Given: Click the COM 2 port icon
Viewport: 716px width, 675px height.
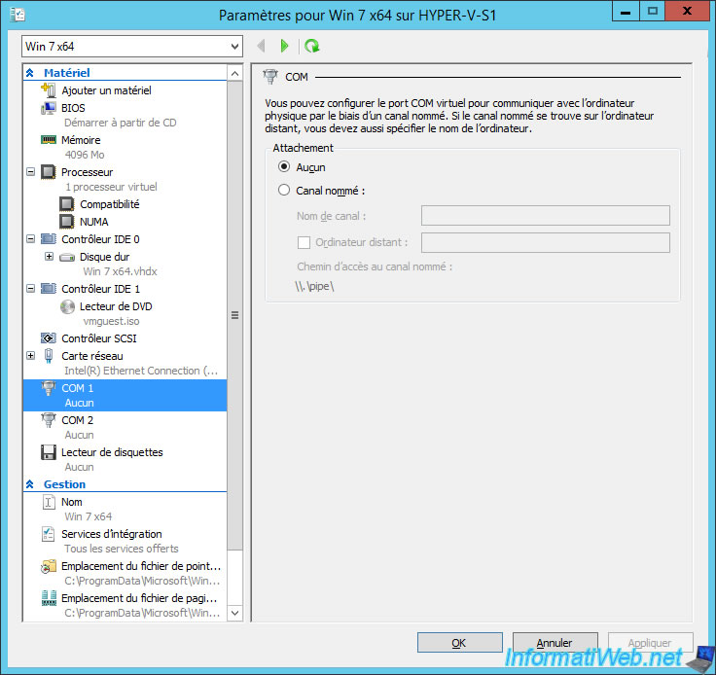Looking at the screenshot, I should coord(50,420).
